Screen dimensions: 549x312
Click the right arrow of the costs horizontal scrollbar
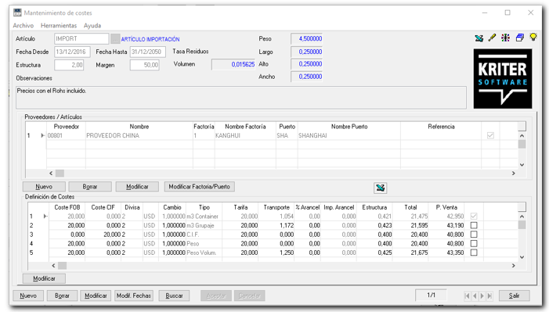(513, 266)
